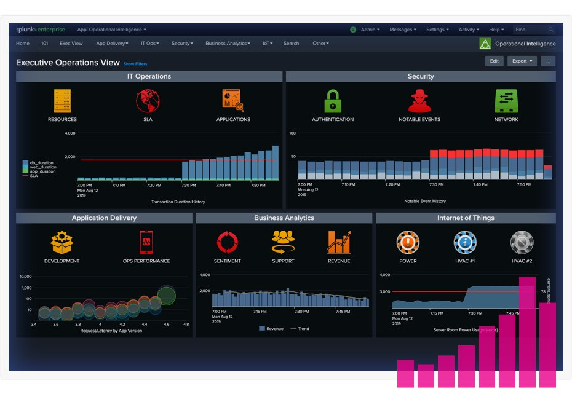Open NOTABLE EVENTS via the spy icon
The height and width of the screenshot is (402, 572).
click(x=418, y=100)
